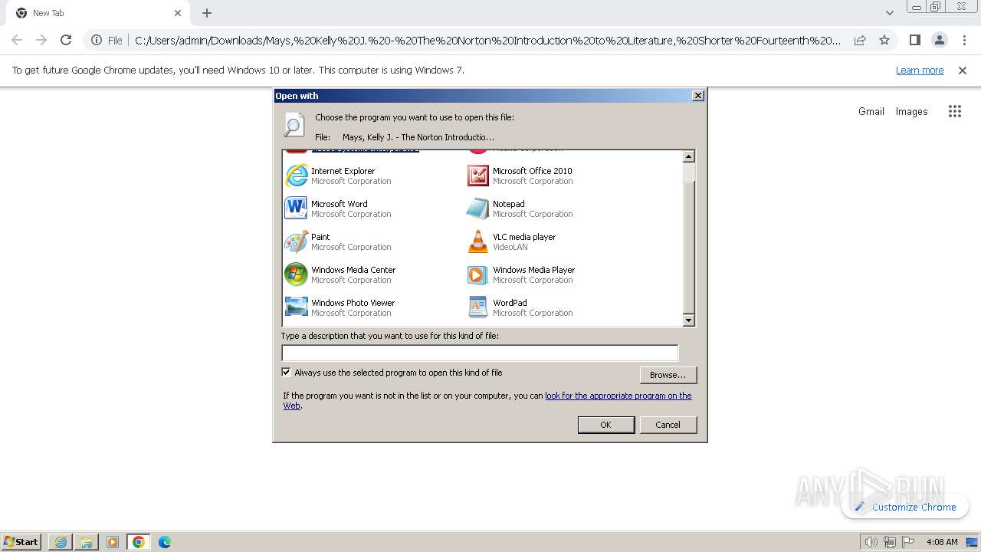Open Microsoft Edge from taskbar
The image size is (981, 552).
click(x=165, y=542)
